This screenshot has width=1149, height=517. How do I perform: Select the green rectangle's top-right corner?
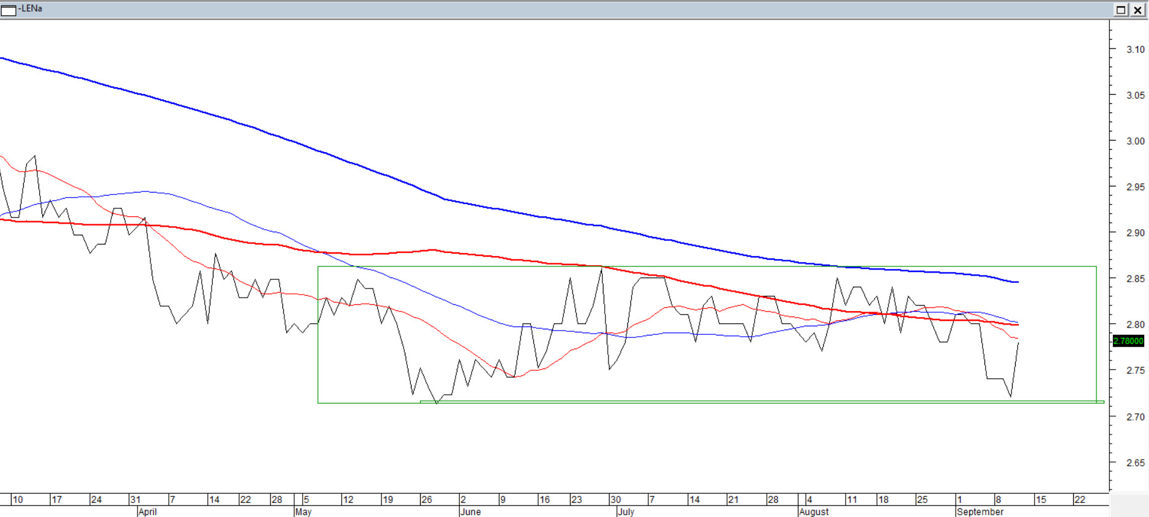click(x=1096, y=266)
